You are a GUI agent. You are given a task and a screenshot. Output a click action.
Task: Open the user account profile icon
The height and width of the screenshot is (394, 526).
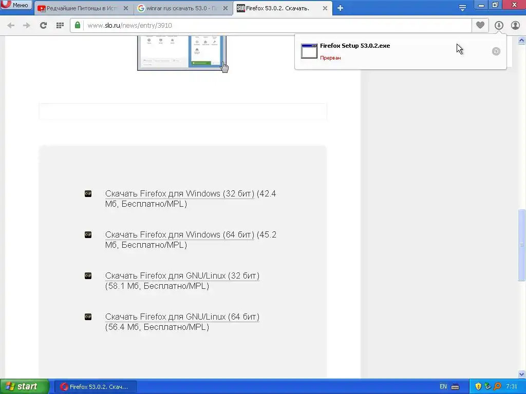(x=515, y=25)
